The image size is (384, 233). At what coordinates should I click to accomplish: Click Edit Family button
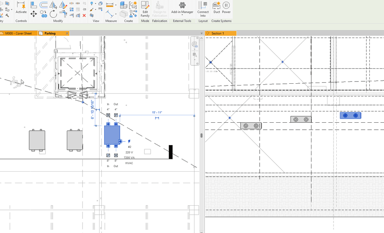[x=145, y=9]
